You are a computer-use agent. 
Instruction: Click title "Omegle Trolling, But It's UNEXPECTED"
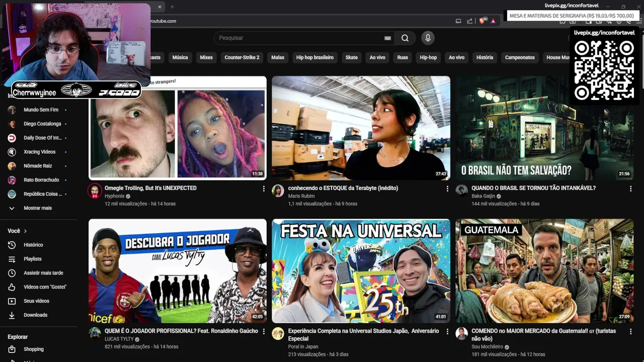click(150, 188)
